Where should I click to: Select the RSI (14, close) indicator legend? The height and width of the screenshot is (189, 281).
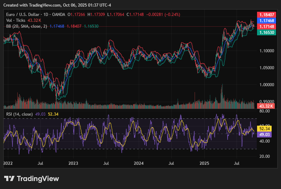20,114
